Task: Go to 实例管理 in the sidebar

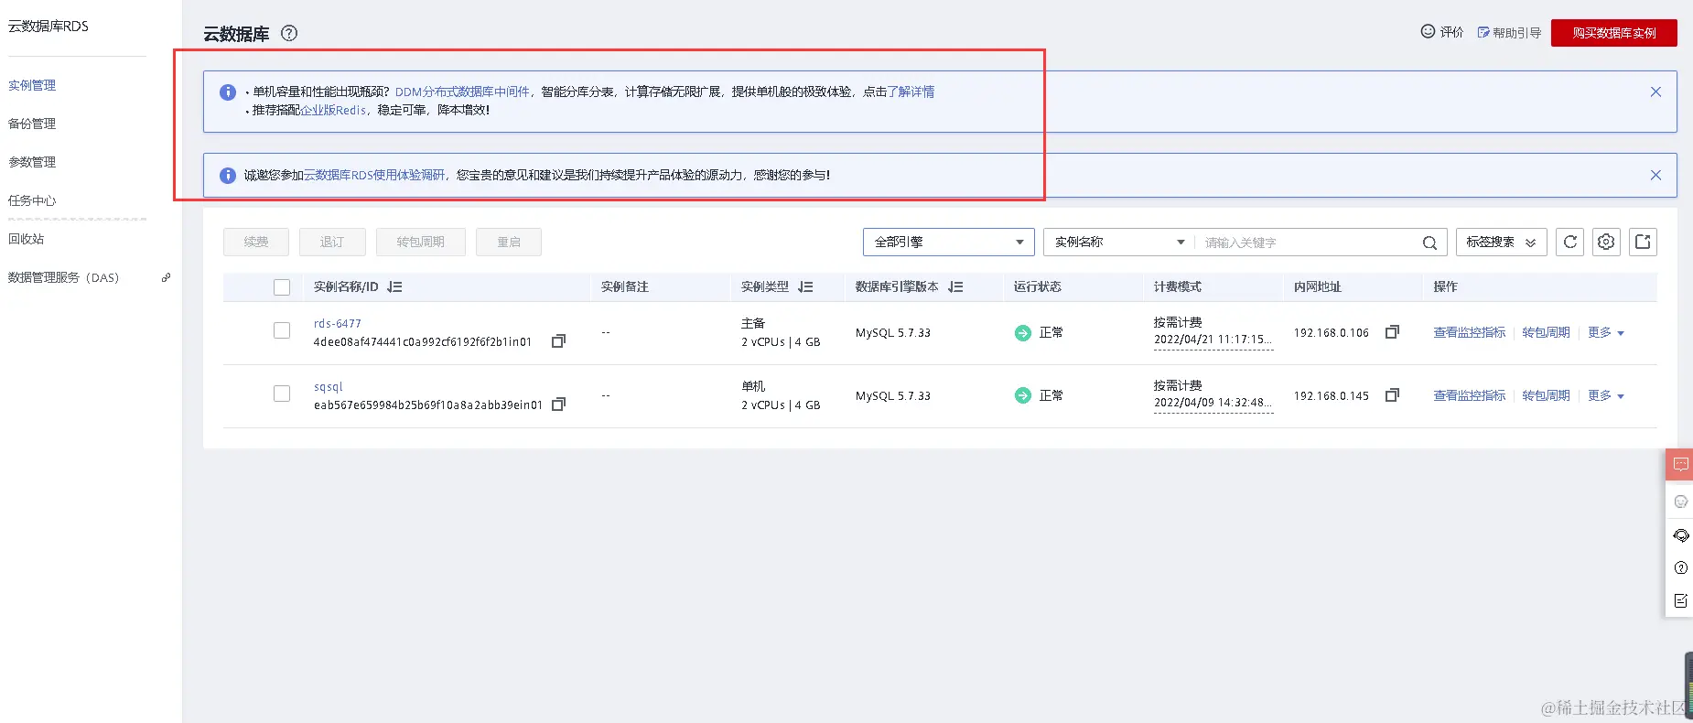Action: (32, 85)
